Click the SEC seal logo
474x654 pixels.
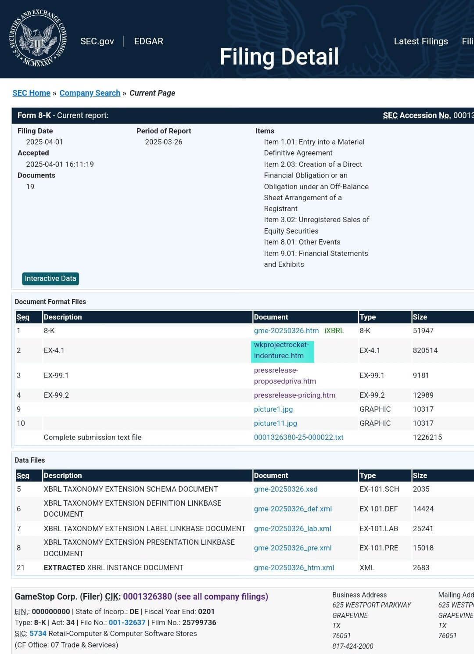point(39,39)
